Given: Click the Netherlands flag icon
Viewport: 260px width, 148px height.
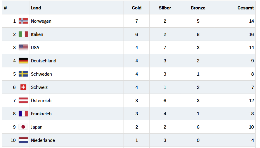Looking at the screenshot, I should click(x=23, y=140).
